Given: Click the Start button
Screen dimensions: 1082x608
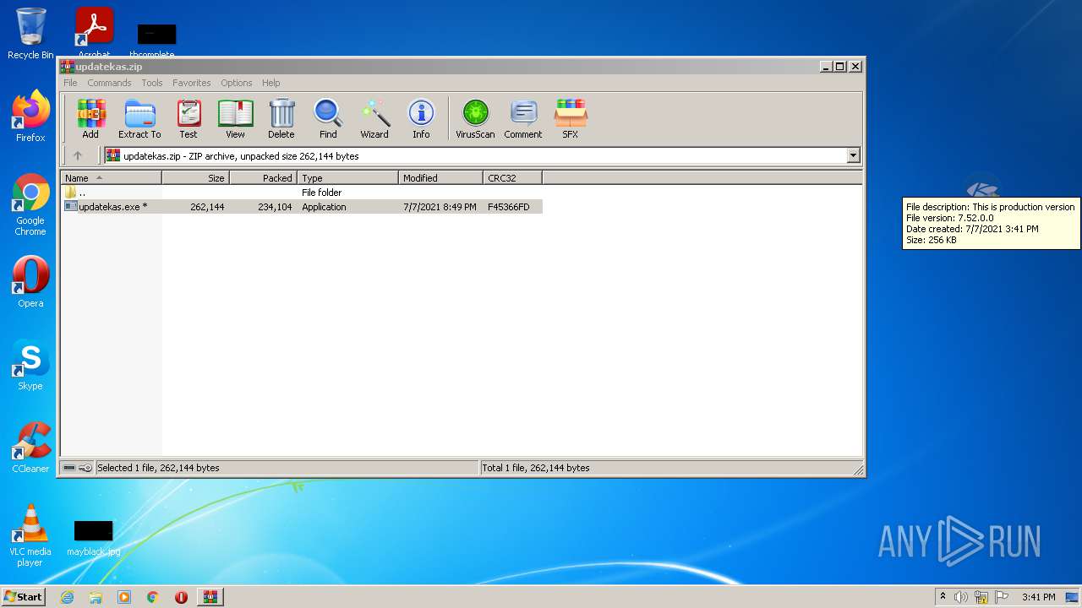Looking at the screenshot, I should pos(24,596).
